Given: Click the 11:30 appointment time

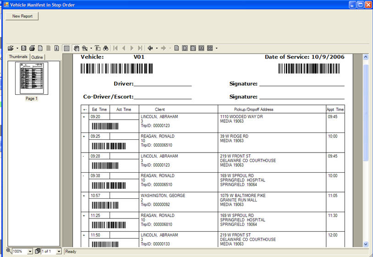Looking at the screenshot, I should pyautogui.click(x=333, y=215).
